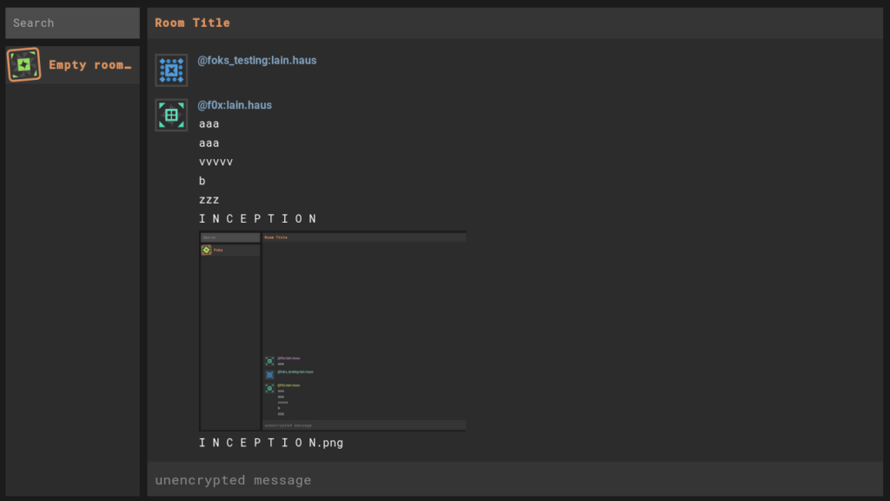Screen dimensions: 890x501
Task: Click the Foks room avatar inside the embedded screenshot
Action: (x=206, y=250)
